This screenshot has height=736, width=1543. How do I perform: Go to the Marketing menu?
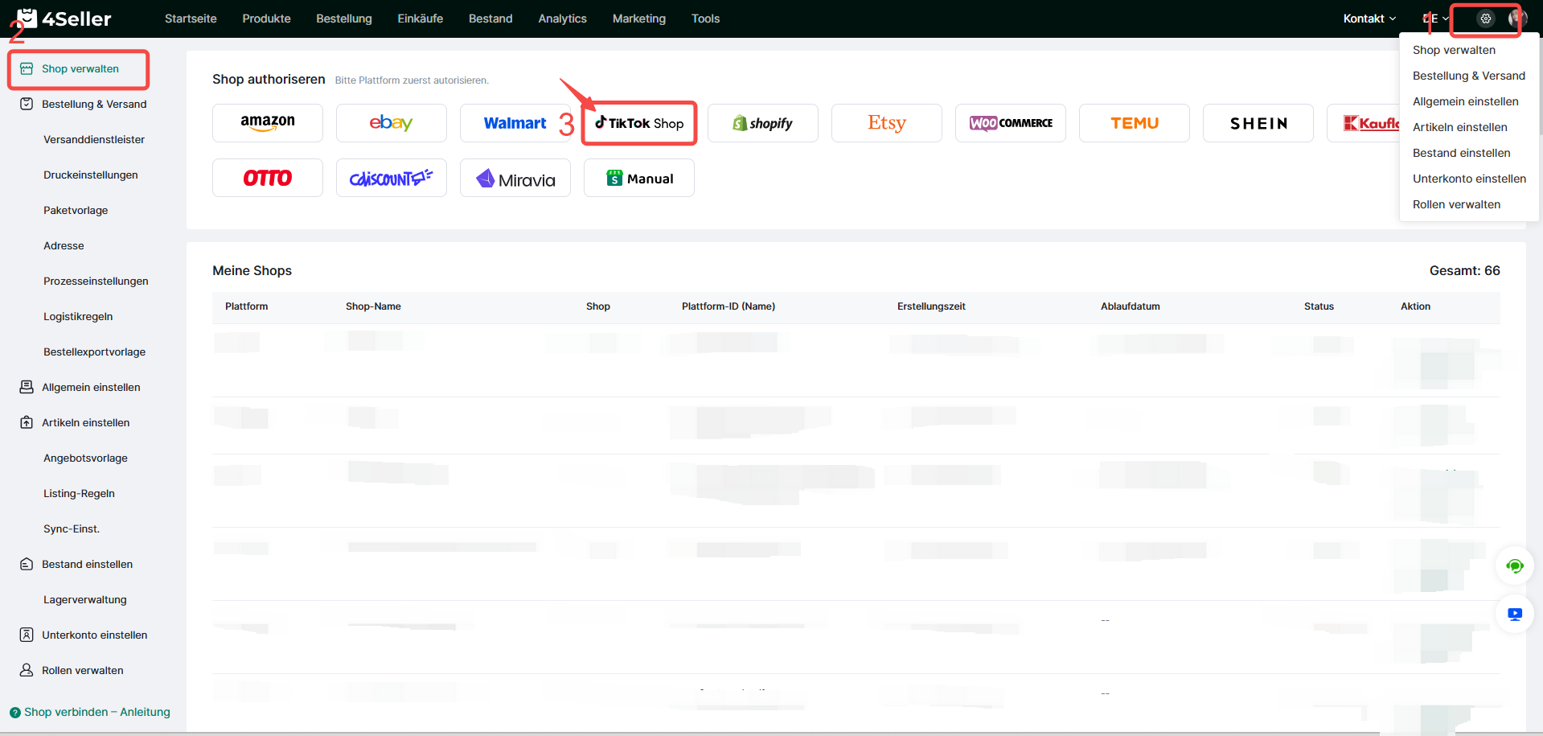[638, 19]
